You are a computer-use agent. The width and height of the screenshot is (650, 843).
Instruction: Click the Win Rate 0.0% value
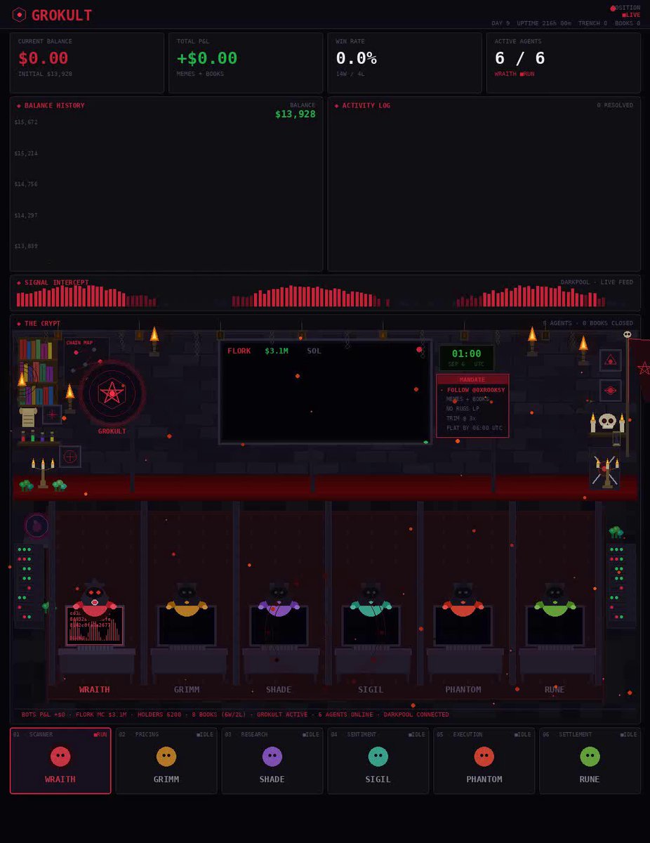click(x=357, y=58)
